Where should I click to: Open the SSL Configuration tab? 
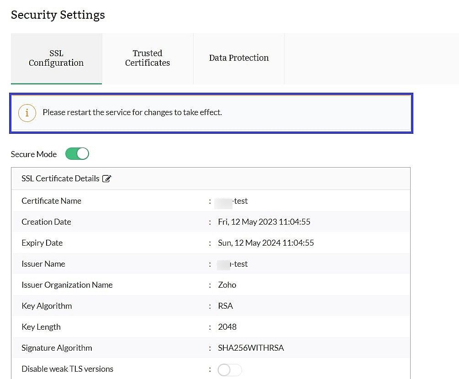[x=56, y=58]
